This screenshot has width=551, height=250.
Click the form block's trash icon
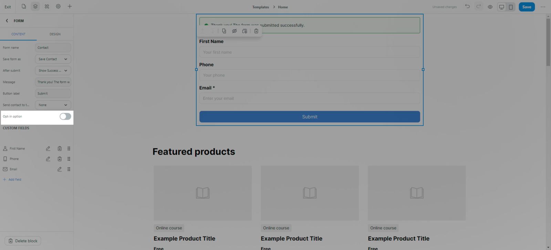[256, 31]
